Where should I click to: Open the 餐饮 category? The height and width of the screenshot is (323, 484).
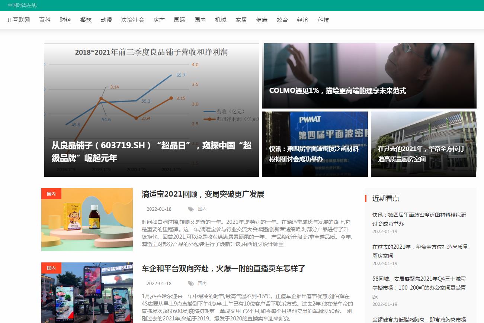click(x=86, y=20)
